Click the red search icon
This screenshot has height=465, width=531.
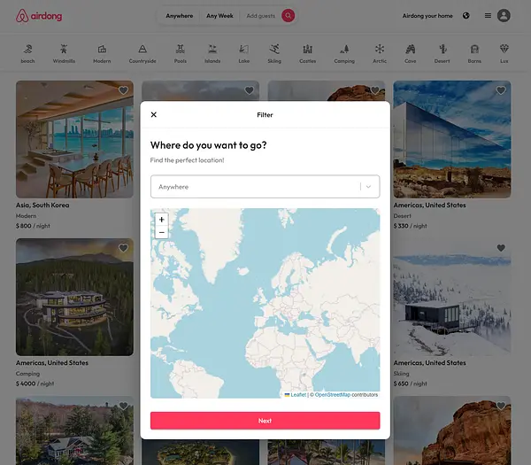(x=288, y=16)
